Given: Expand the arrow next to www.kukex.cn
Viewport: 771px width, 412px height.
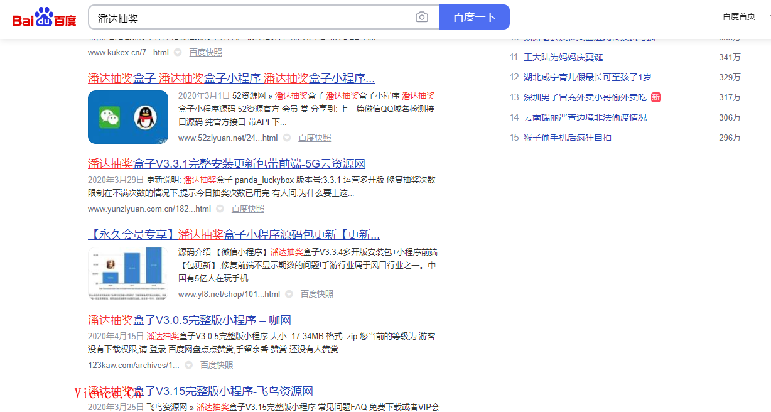Looking at the screenshot, I should [x=178, y=53].
